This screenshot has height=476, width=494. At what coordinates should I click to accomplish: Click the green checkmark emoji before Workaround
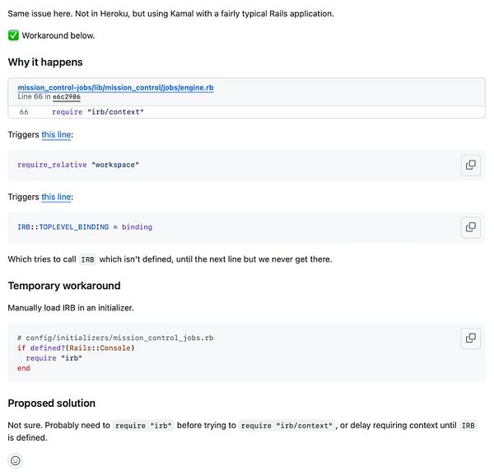click(x=13, y=35)
